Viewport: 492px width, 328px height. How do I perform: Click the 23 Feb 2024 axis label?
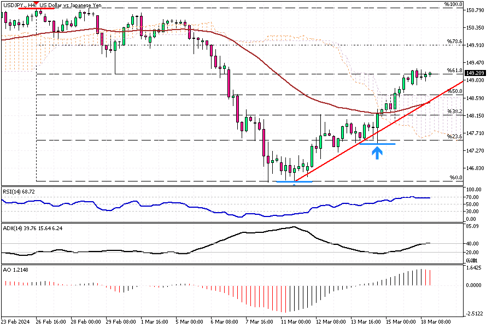[x=15, y=323]
